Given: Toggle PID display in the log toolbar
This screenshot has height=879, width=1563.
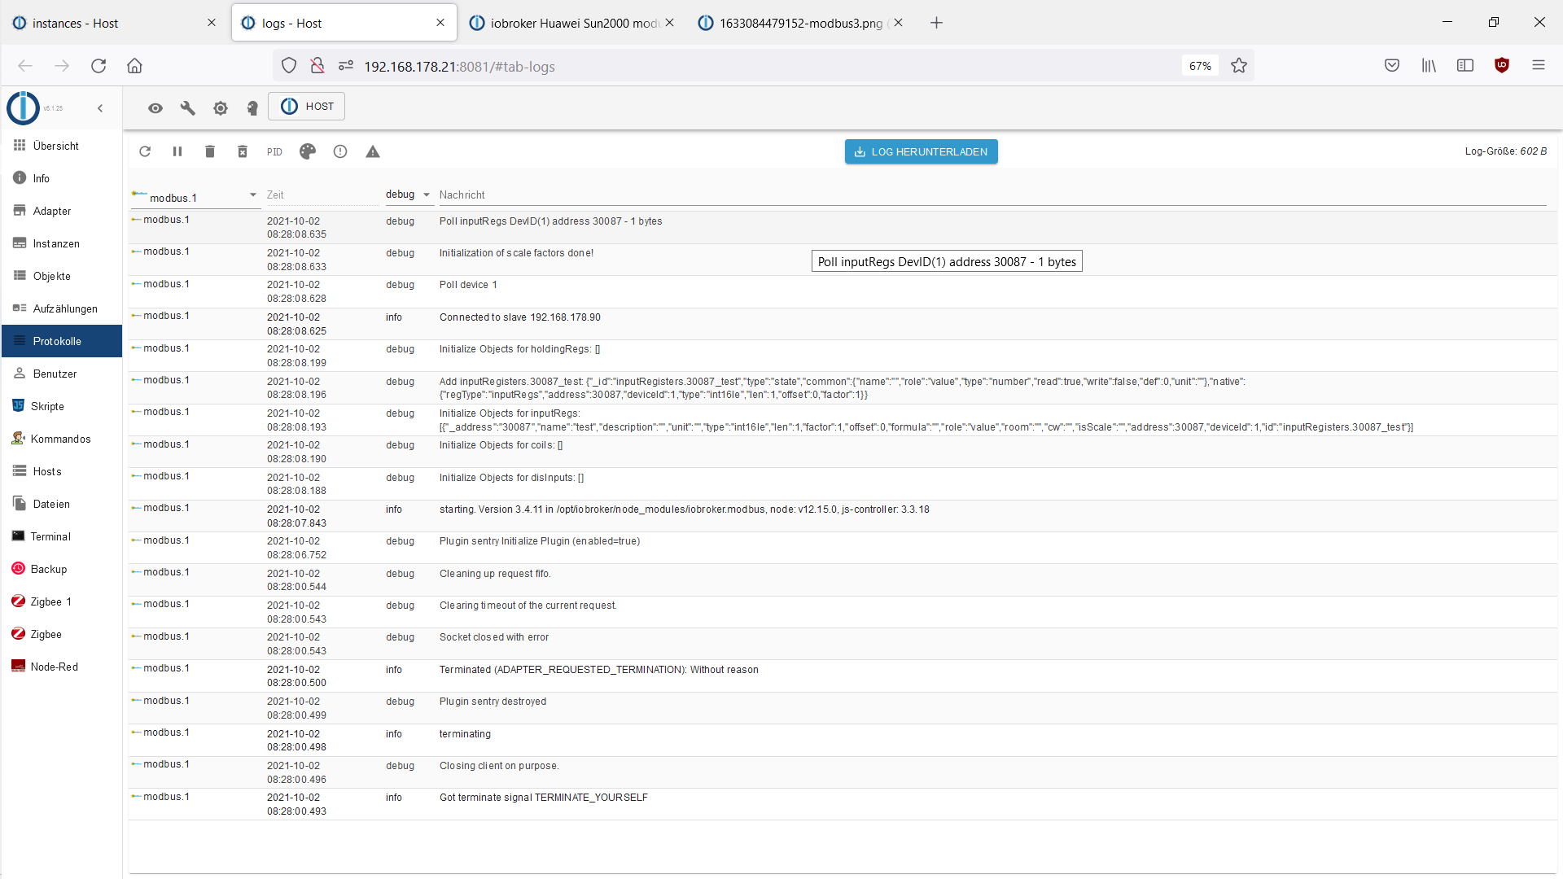Looking at the screenshot, I should pos(274,152).
